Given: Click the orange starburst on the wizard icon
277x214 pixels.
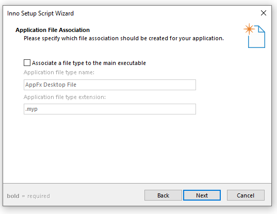Looking at the screenshot, I should click(x=249, y=29).
